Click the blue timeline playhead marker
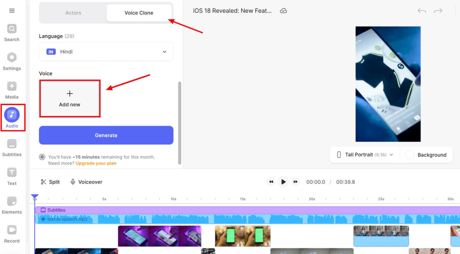460x254 pixels. coord(35,196)
